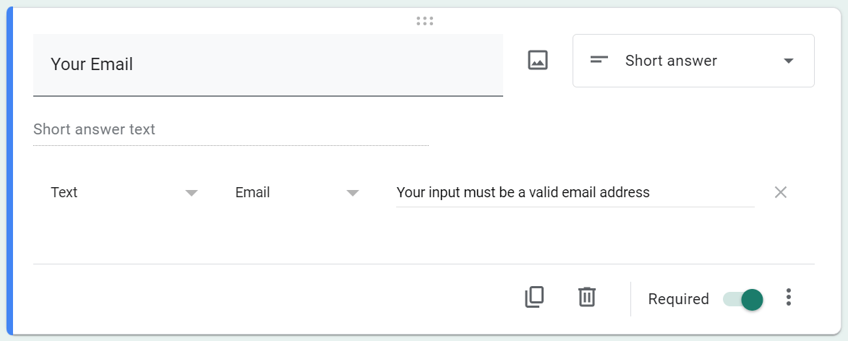
Task: Open the Email rule dropdown arrow
Action: coord(353,193)
